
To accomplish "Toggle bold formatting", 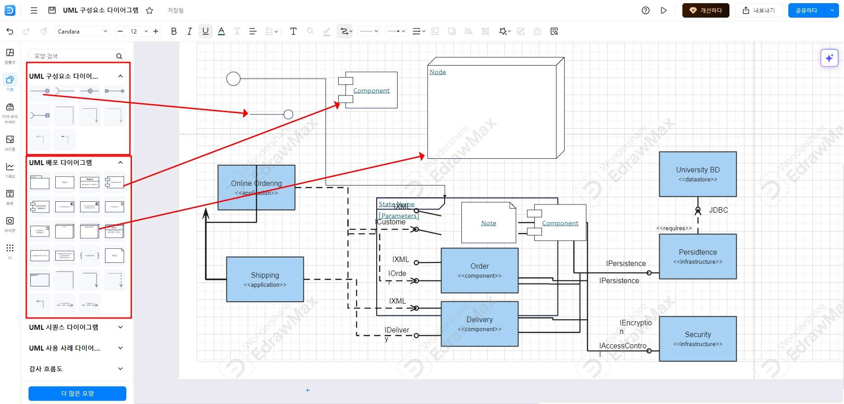I will (x=174, y=31).
